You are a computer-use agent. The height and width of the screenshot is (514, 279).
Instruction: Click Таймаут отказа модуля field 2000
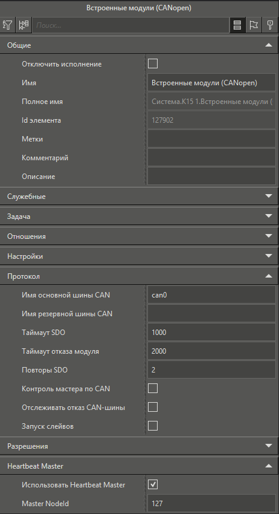coord(211,351)
